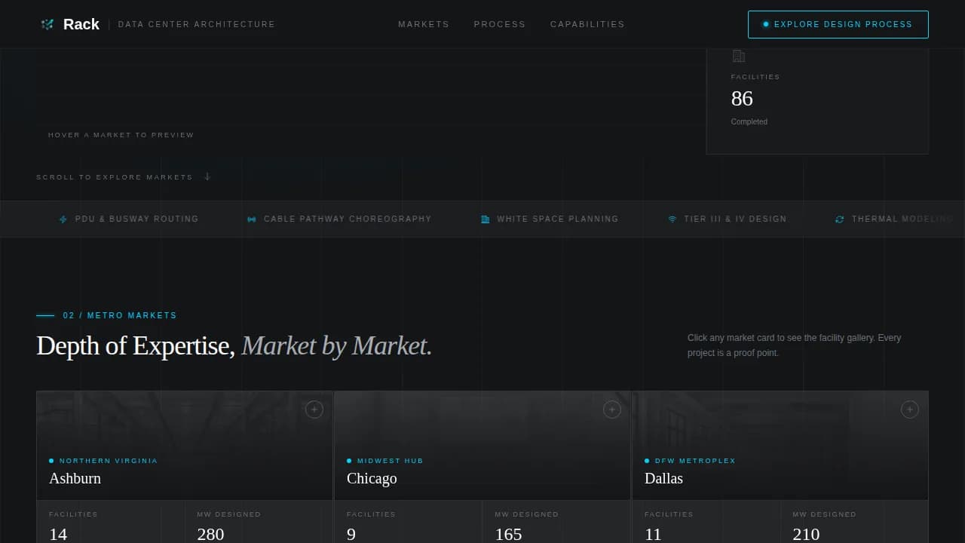Click 'DFW METROPLEX' label

695,461
